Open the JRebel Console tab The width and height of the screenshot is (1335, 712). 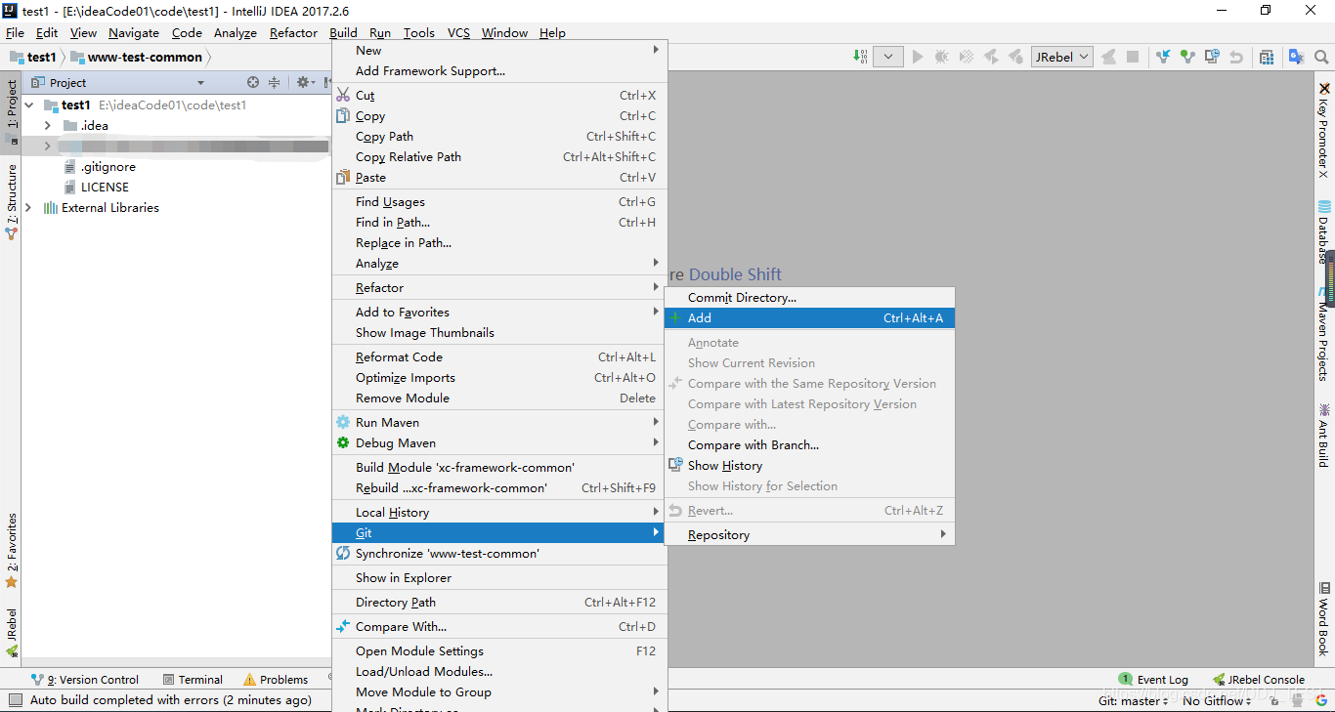(x=1259, y=679)
